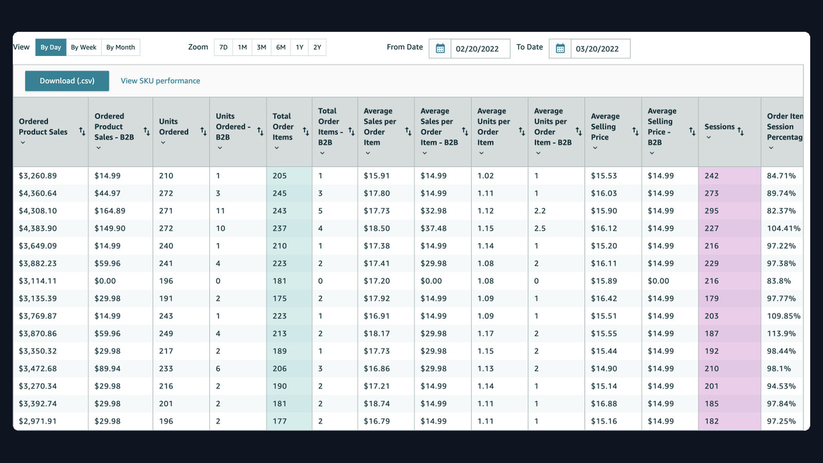
Task: Click the Download (.csv) button
Action: [x=67, y=81]
